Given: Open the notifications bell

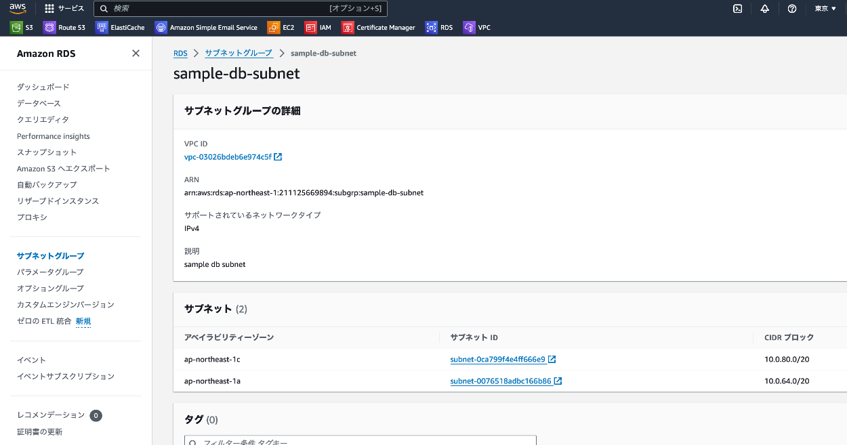Looking at the screenshot, I should 765,9.
